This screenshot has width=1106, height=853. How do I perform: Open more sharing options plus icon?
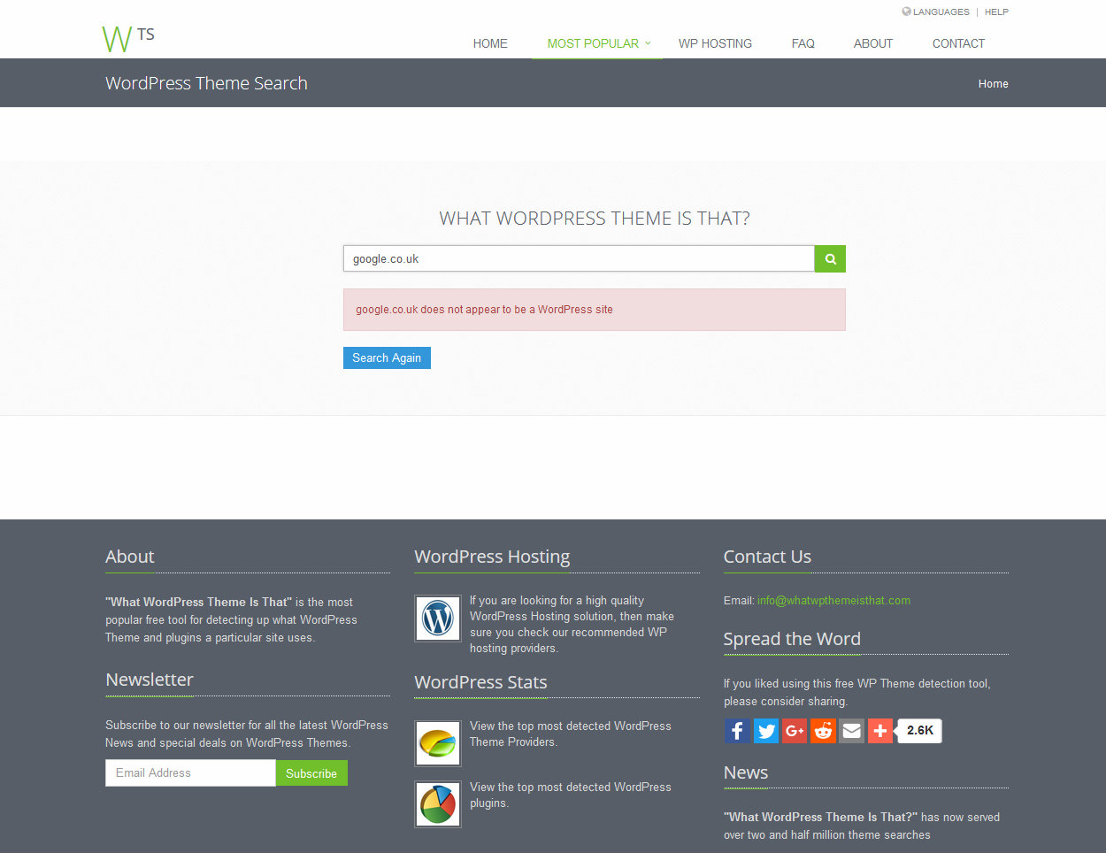[880, 731]
